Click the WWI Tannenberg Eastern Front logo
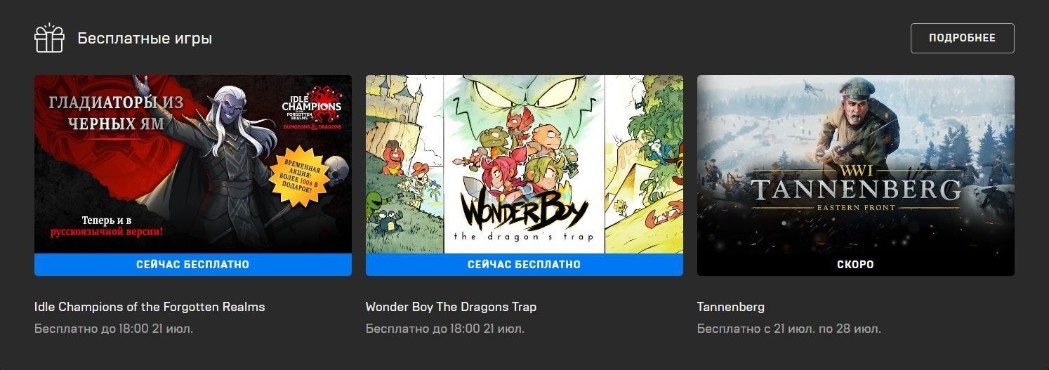This screenshot has height=370, width=1049. [855, 188]
